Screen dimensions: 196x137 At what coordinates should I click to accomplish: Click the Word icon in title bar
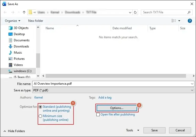tap(4, 4)
